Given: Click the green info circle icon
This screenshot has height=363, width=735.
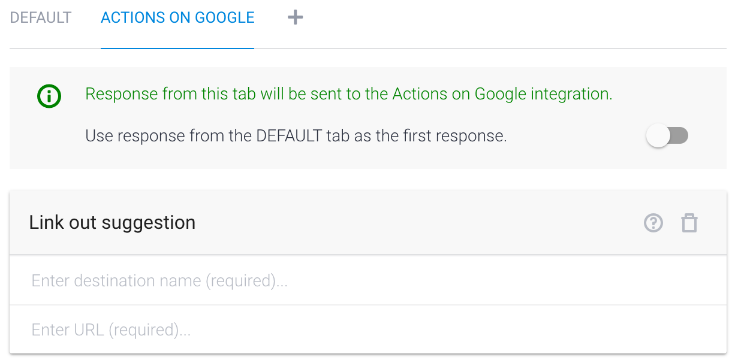Looking at the screenshot, I should (49, 96).
